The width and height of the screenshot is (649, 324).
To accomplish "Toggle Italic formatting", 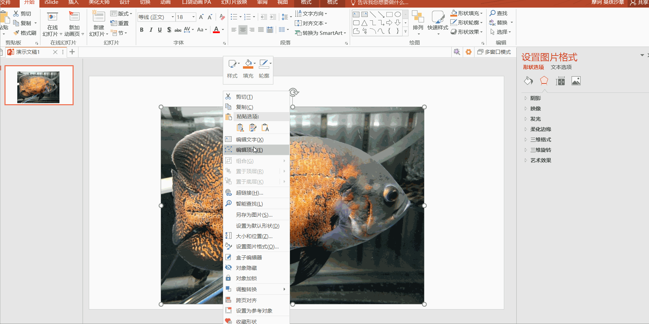I will [151, 30].
